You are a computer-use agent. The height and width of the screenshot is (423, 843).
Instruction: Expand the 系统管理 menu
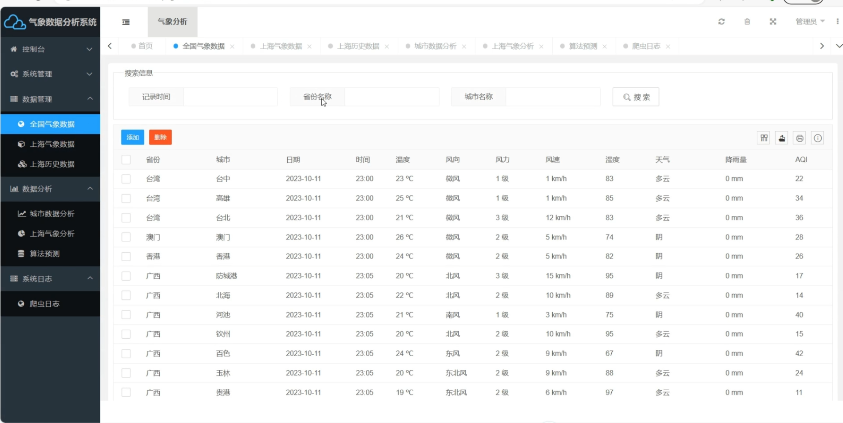[50, 74]
